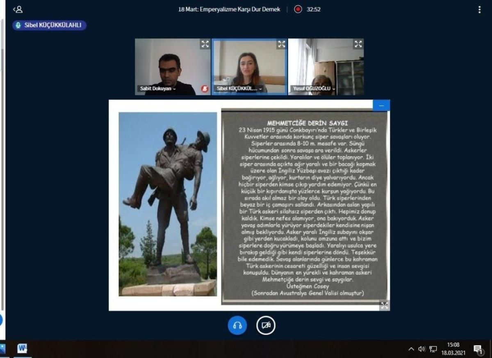This screenshot has width=492, height=358.
Task: Make Sabit Dokuyan's webcam fullscreen
Action: click(205, 44)
